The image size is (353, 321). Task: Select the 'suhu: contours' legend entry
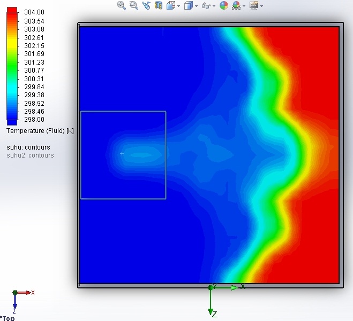click(x=28, y=147)
